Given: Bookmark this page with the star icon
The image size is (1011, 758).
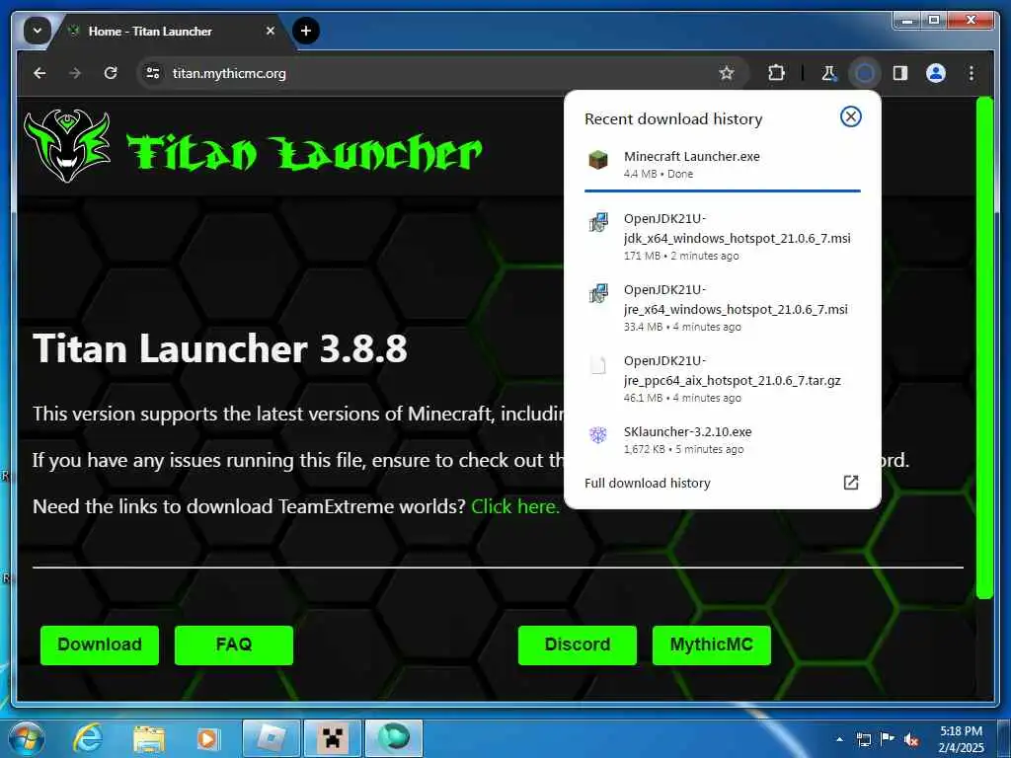Looking at the screenshot, I should pyautogui.click(x=727, y=73).
